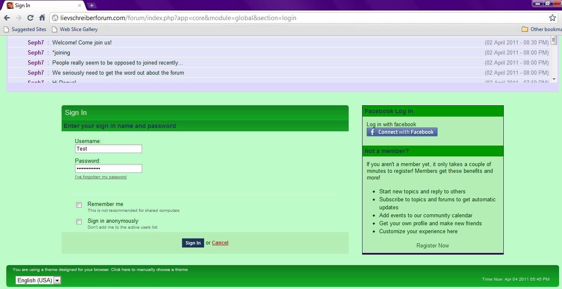The width and height of the screenshot is (562, 289).
Task: Click into the Username field
Action: point(108,149)
